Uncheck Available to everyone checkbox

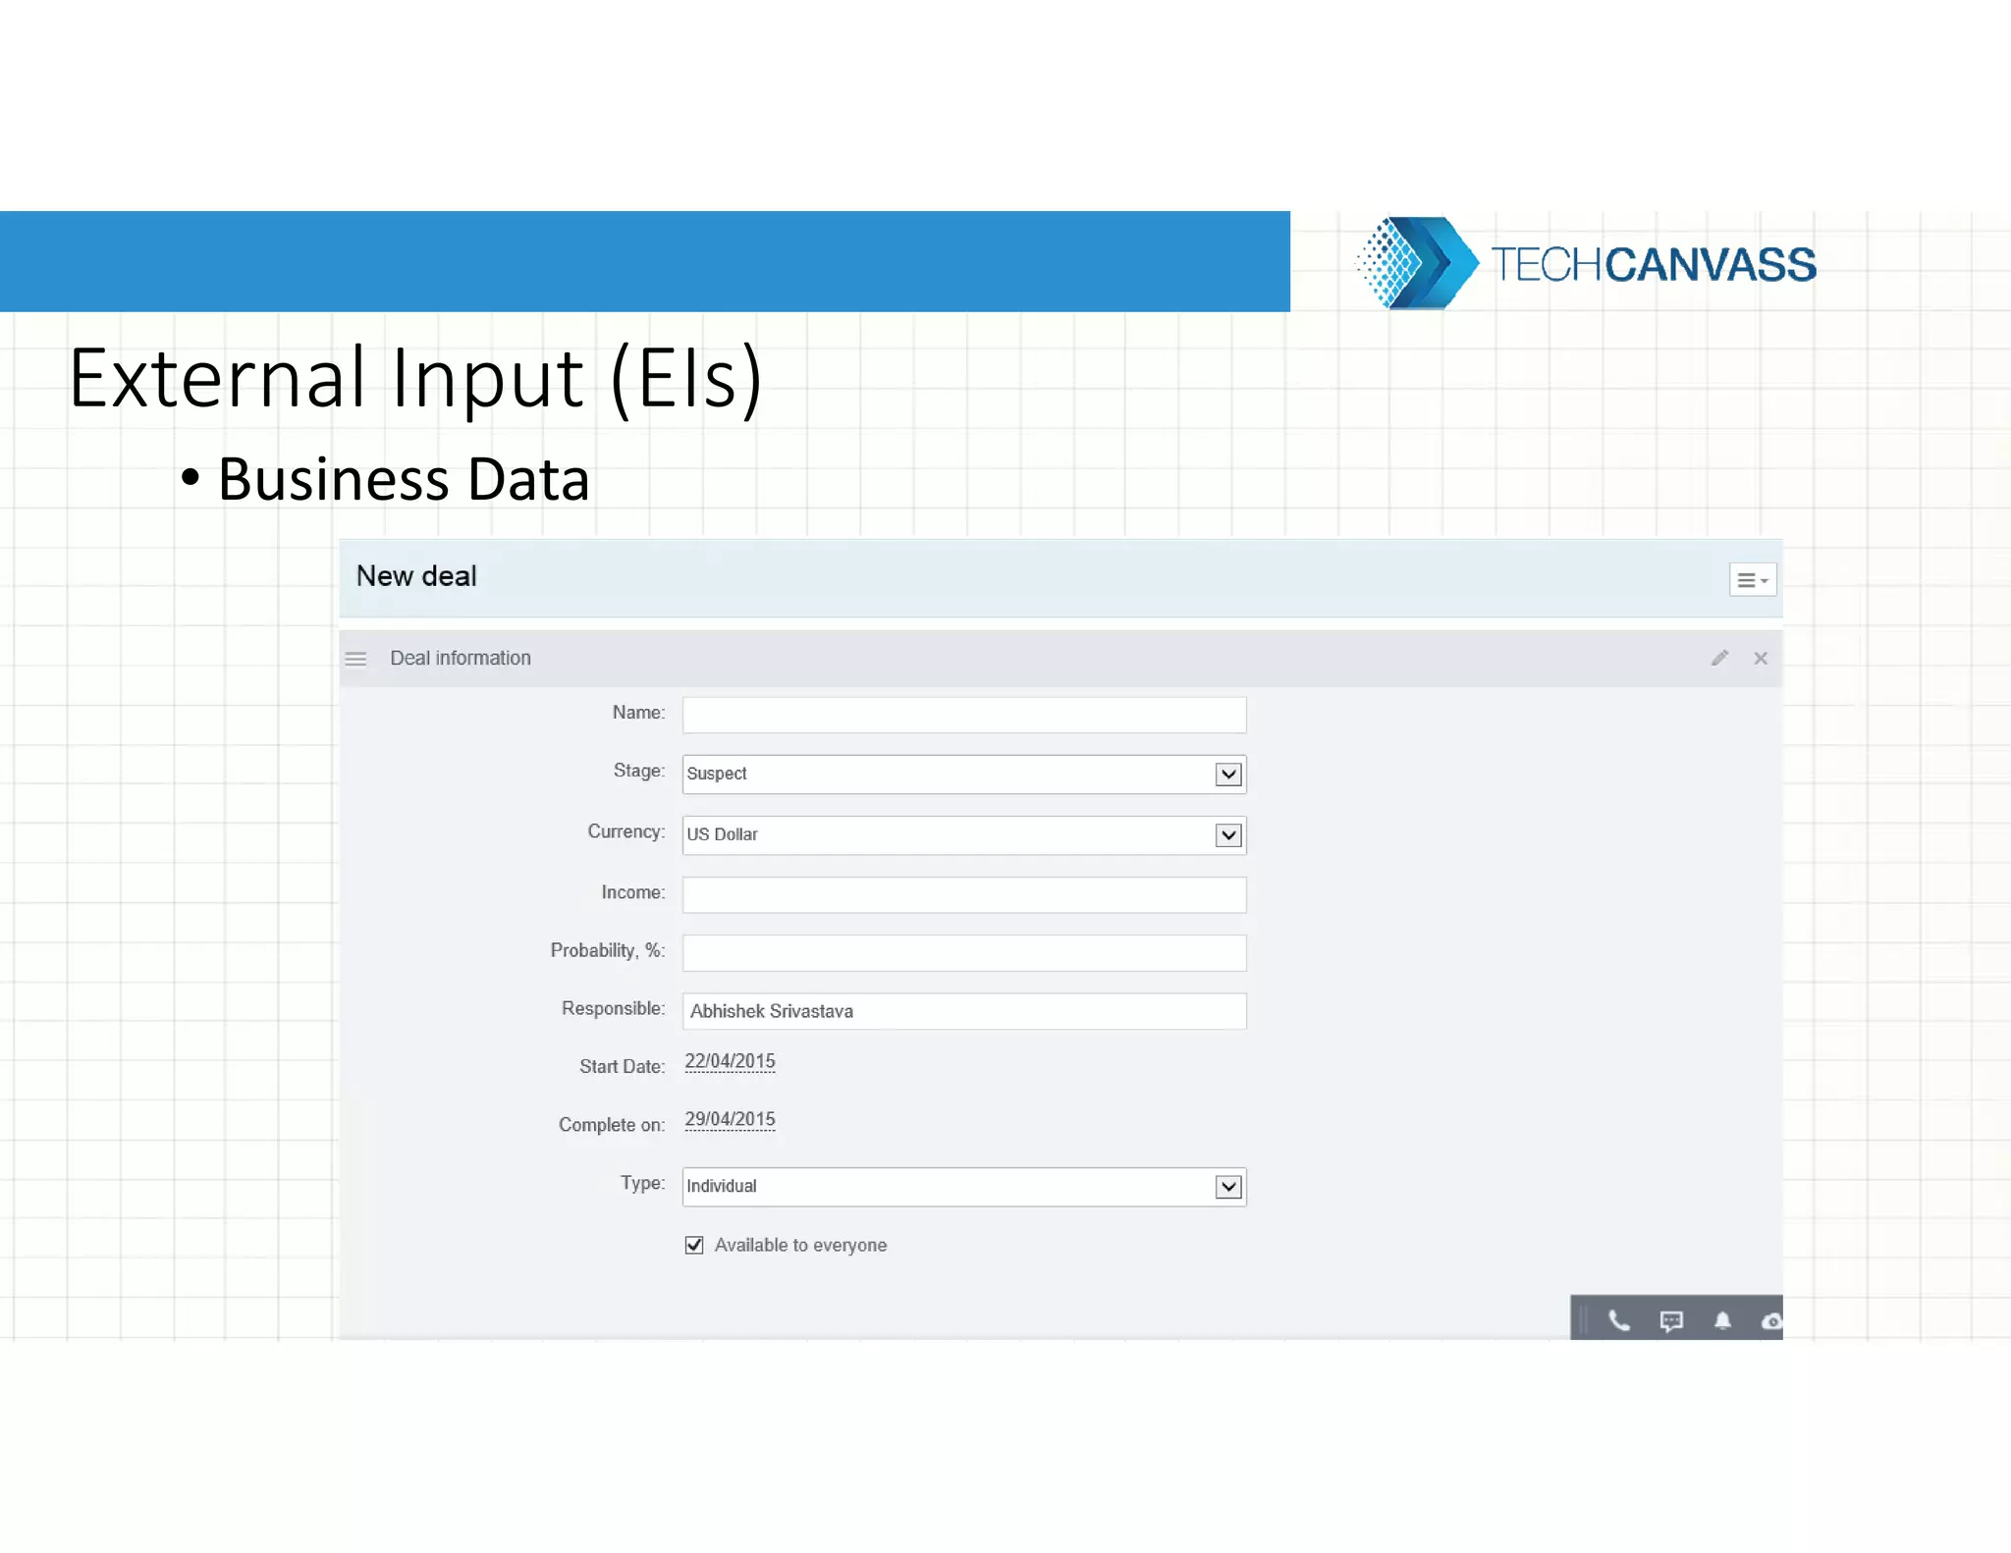pyautogui.click(x=694, y=1245)
